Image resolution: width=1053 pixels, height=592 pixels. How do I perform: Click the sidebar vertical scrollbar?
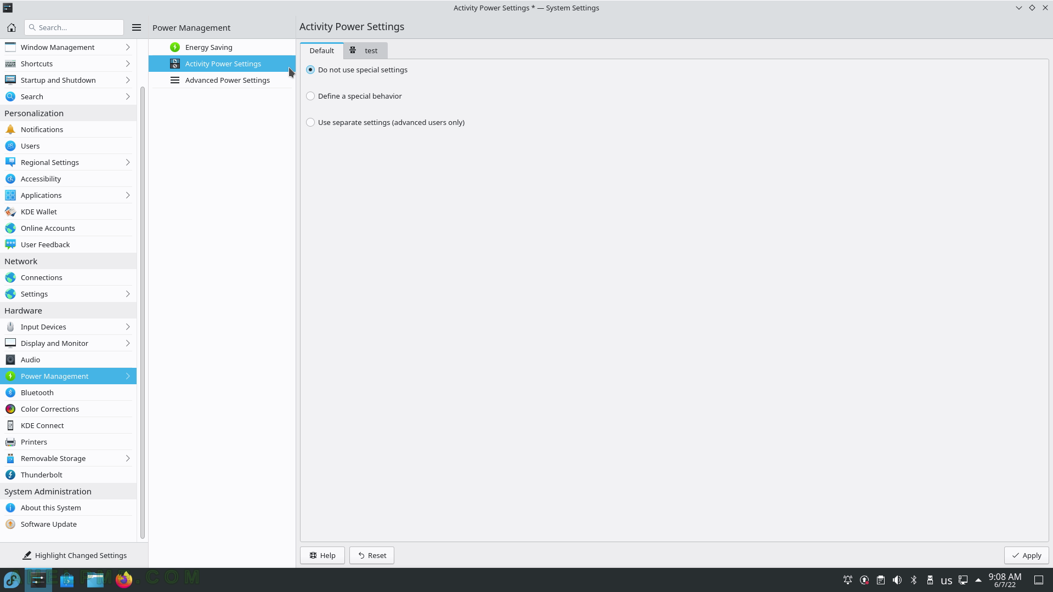tap(143, 312)
